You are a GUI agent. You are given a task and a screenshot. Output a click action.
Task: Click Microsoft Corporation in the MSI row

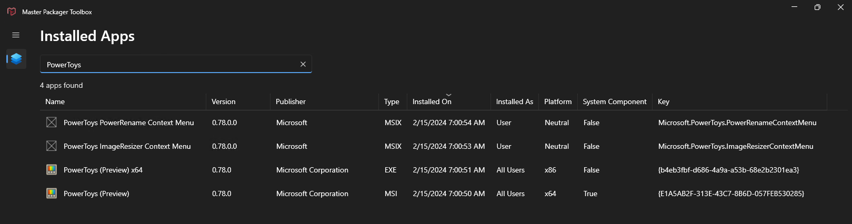click(312, 194)
